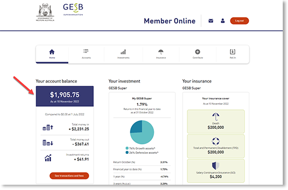The width and height of the screenshot is (288, 190).
Task: Click the TPD lifebuoy icon
Action: 216,141
